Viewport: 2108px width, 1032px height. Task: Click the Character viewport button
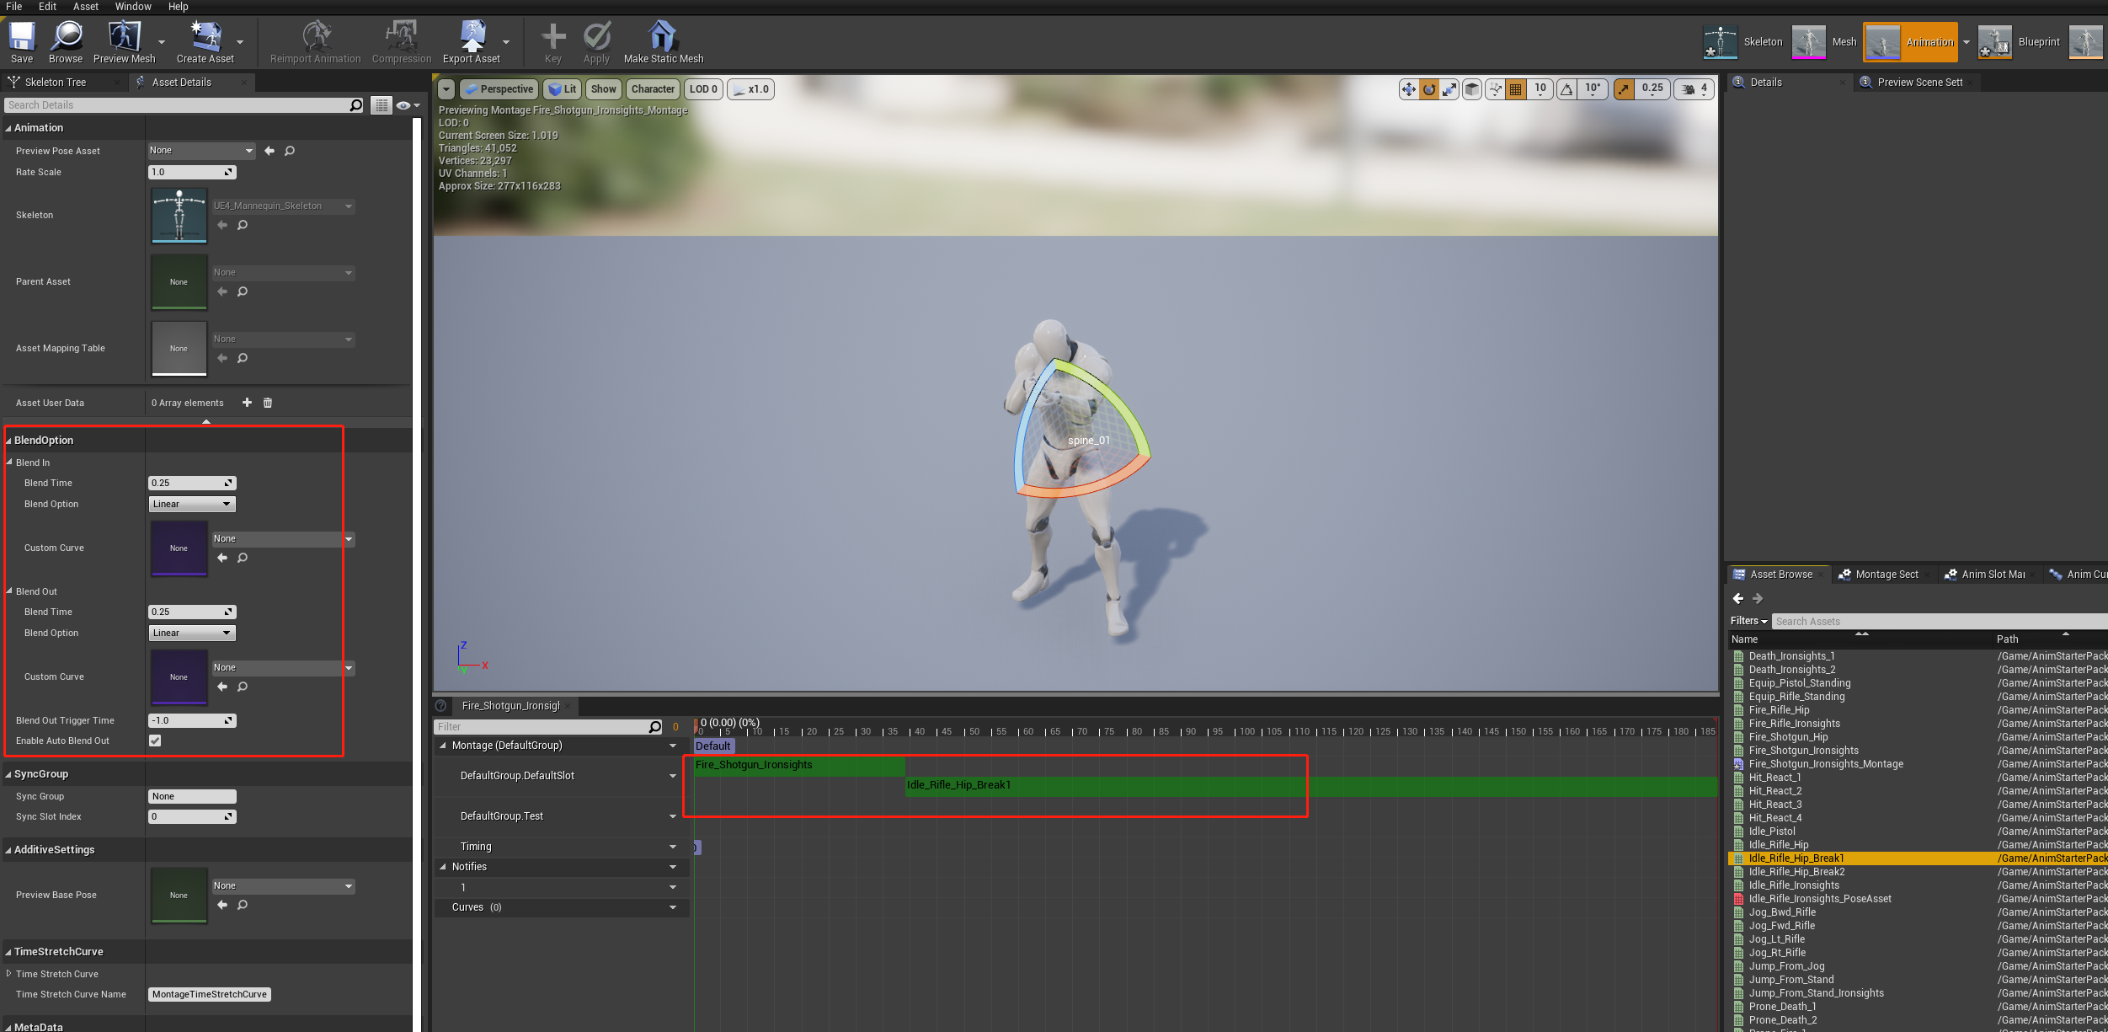point(653,89)
